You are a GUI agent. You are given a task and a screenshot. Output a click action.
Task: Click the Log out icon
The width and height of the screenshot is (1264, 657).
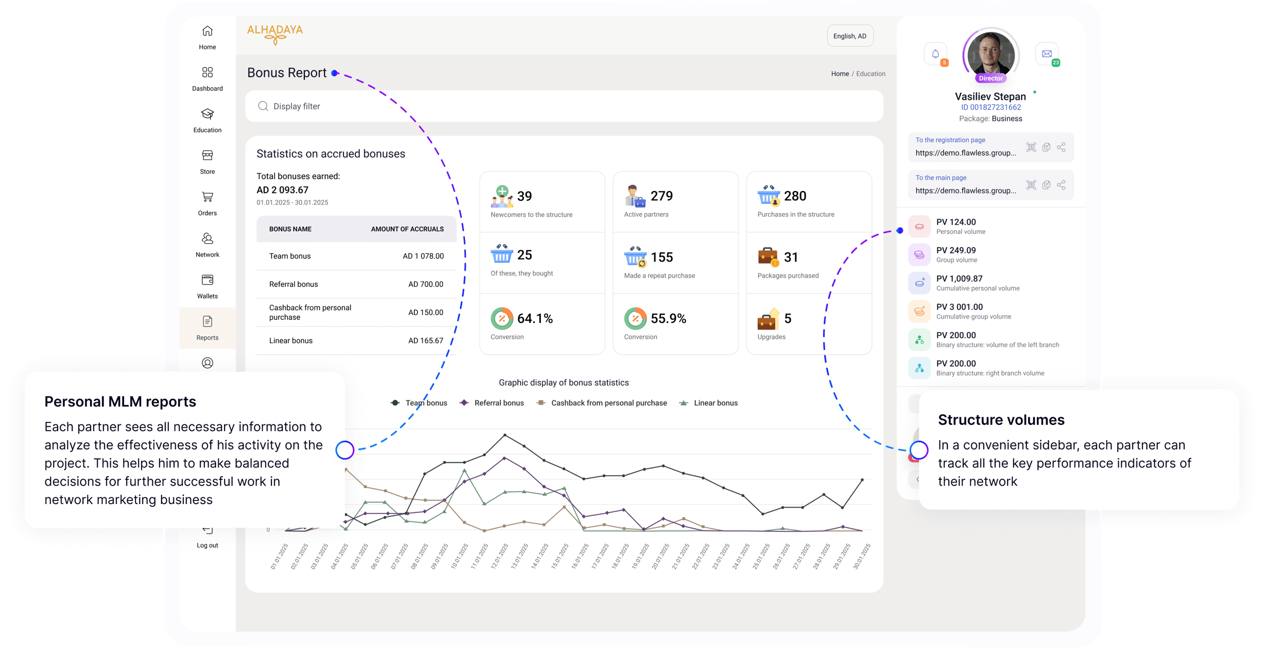pos(207,530)
